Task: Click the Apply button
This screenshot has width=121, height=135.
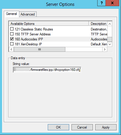Action: tap(106, 127)
